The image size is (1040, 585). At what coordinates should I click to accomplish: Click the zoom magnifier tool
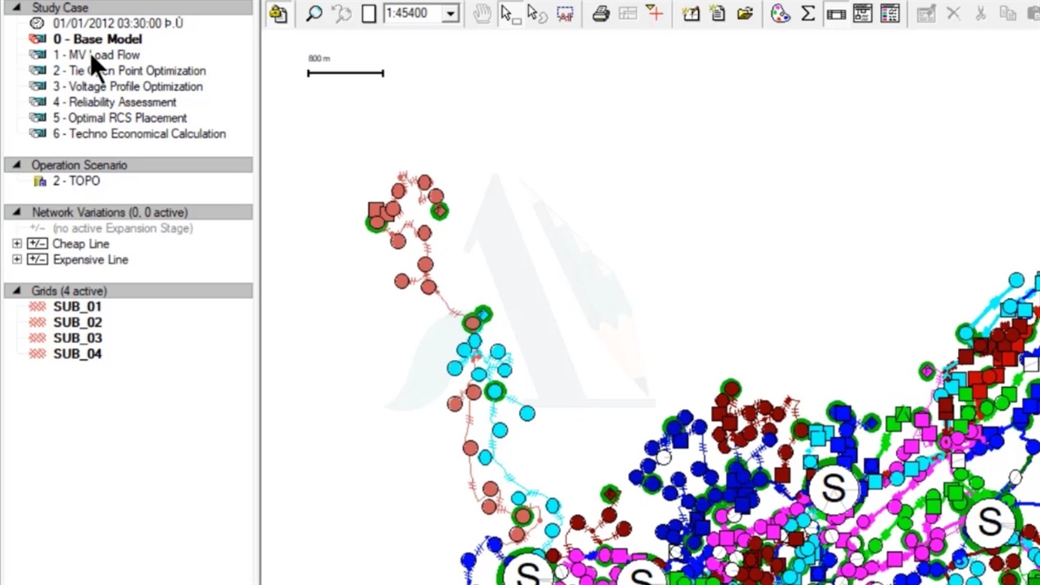pos(314,14)
